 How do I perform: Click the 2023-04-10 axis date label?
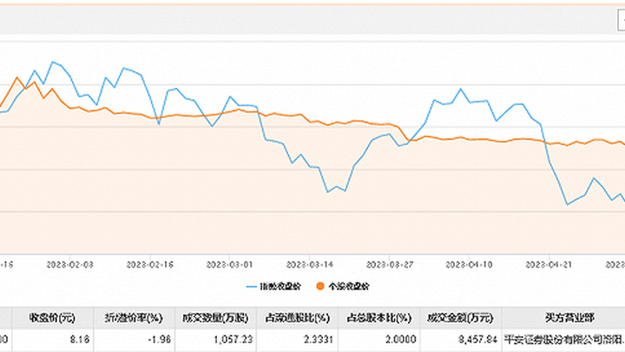coord(469,264)
